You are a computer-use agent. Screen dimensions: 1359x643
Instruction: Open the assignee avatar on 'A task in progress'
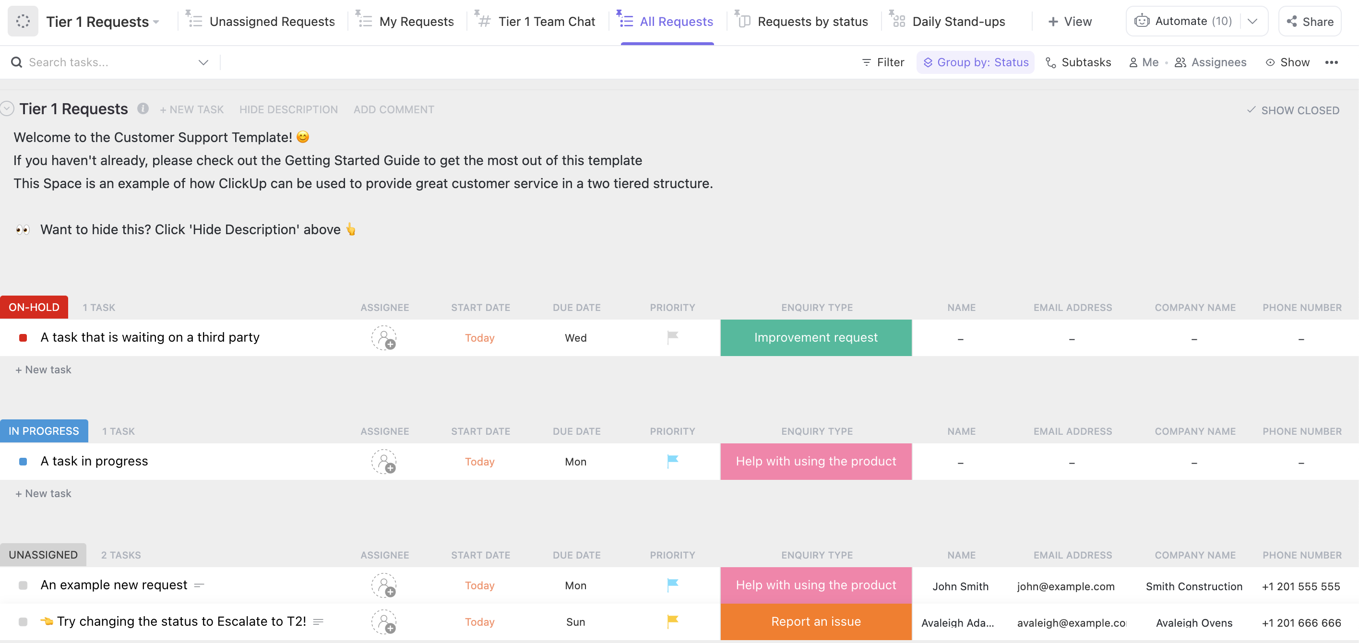click(384, 461)
